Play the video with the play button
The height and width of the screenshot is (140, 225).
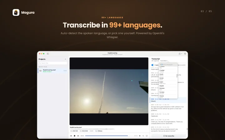click(x=75, y=136)
